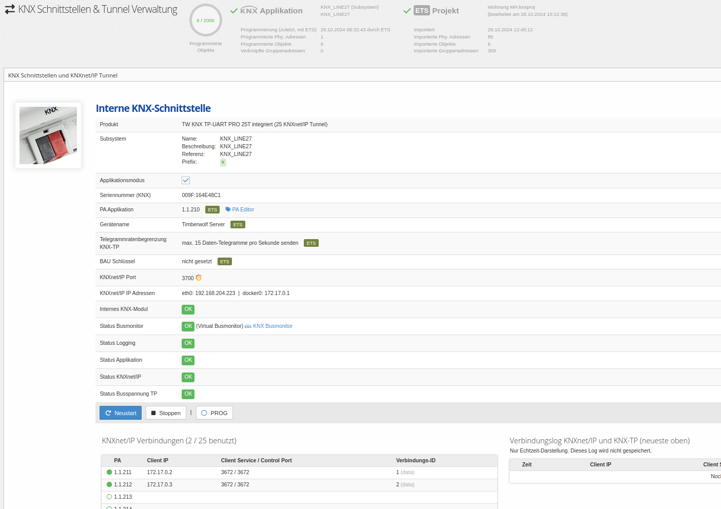Select the PA value 1.1.210
The height and width of the screenshot is (509, 721).
pos(191,209)
